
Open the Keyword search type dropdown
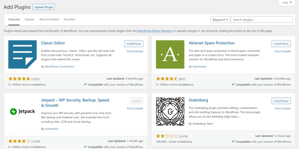tap(220, 19)
